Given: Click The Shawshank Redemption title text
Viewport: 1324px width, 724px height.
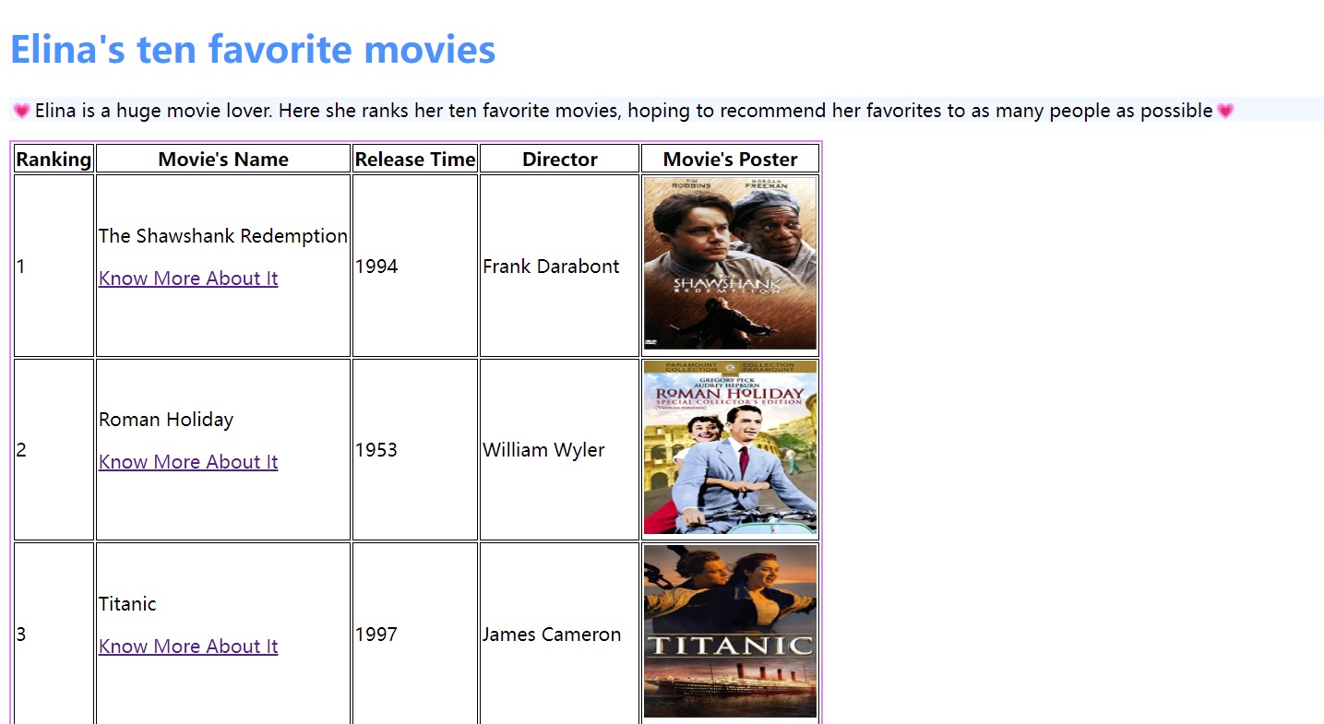Looking at the screenshot, I should pos(223,236).
